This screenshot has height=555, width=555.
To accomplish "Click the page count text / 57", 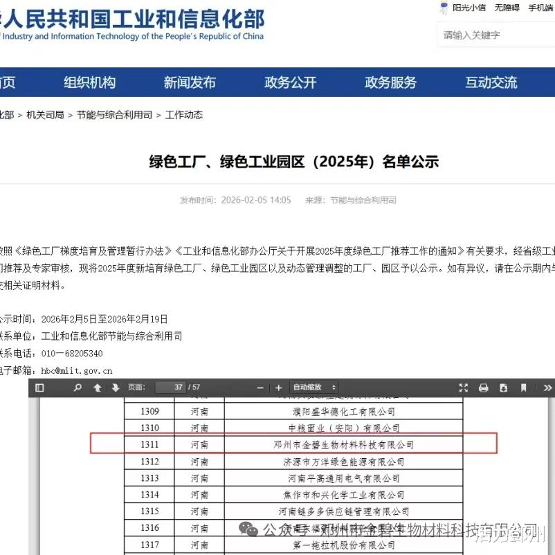I will click(x=194, y=388).
